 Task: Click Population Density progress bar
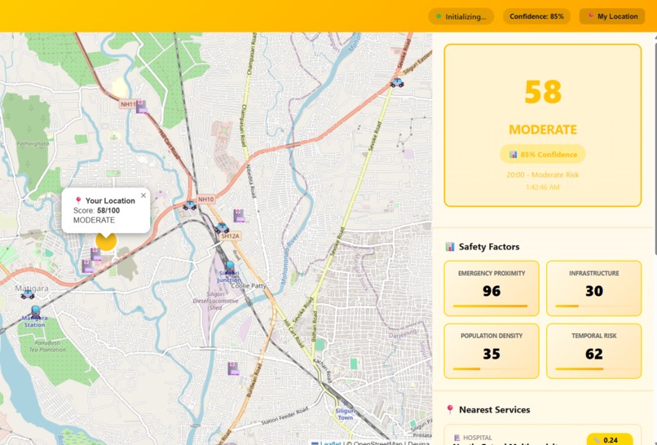coord(492,368)
